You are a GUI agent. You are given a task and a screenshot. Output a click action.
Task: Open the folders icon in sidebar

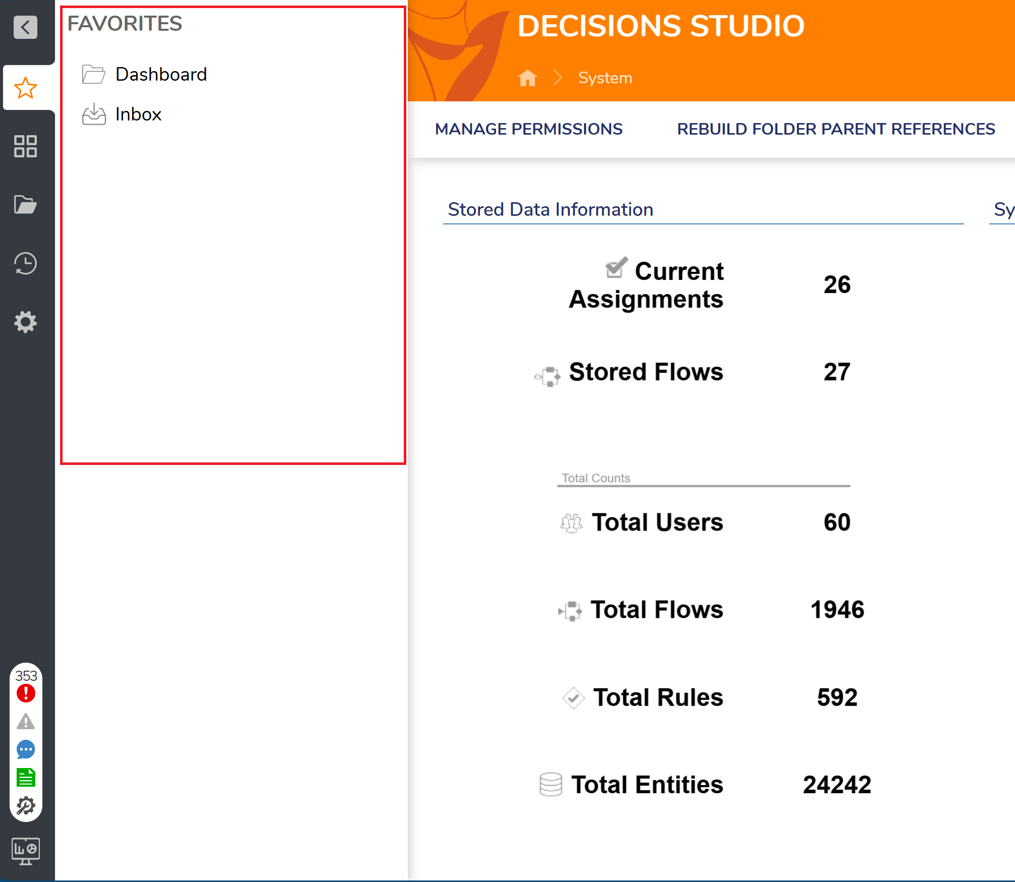point(25,205)
